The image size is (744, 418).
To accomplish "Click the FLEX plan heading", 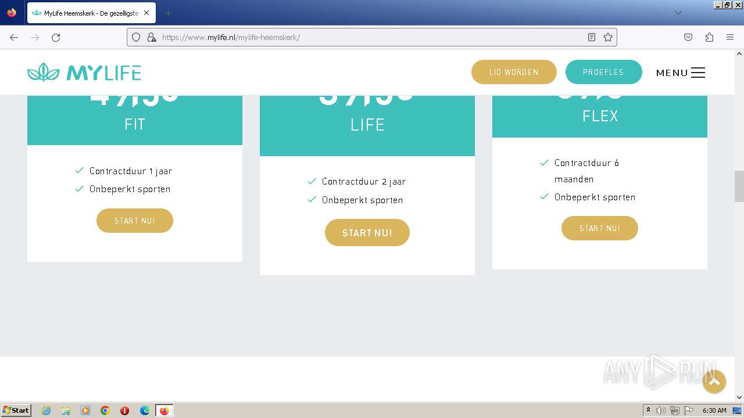I will click(x=600, y=116).
